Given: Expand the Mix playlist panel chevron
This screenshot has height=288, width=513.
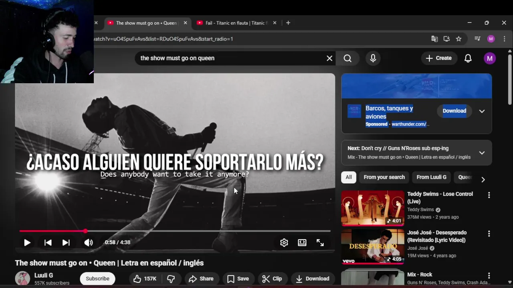Looking at the screenshot, I should tap(482, 153).
